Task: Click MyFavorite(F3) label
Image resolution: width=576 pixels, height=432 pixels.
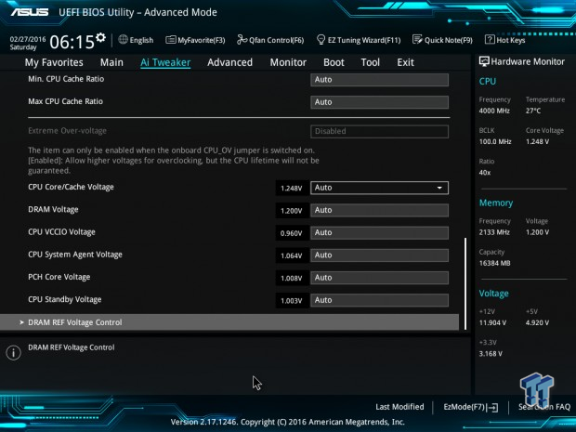Action: 202,40
